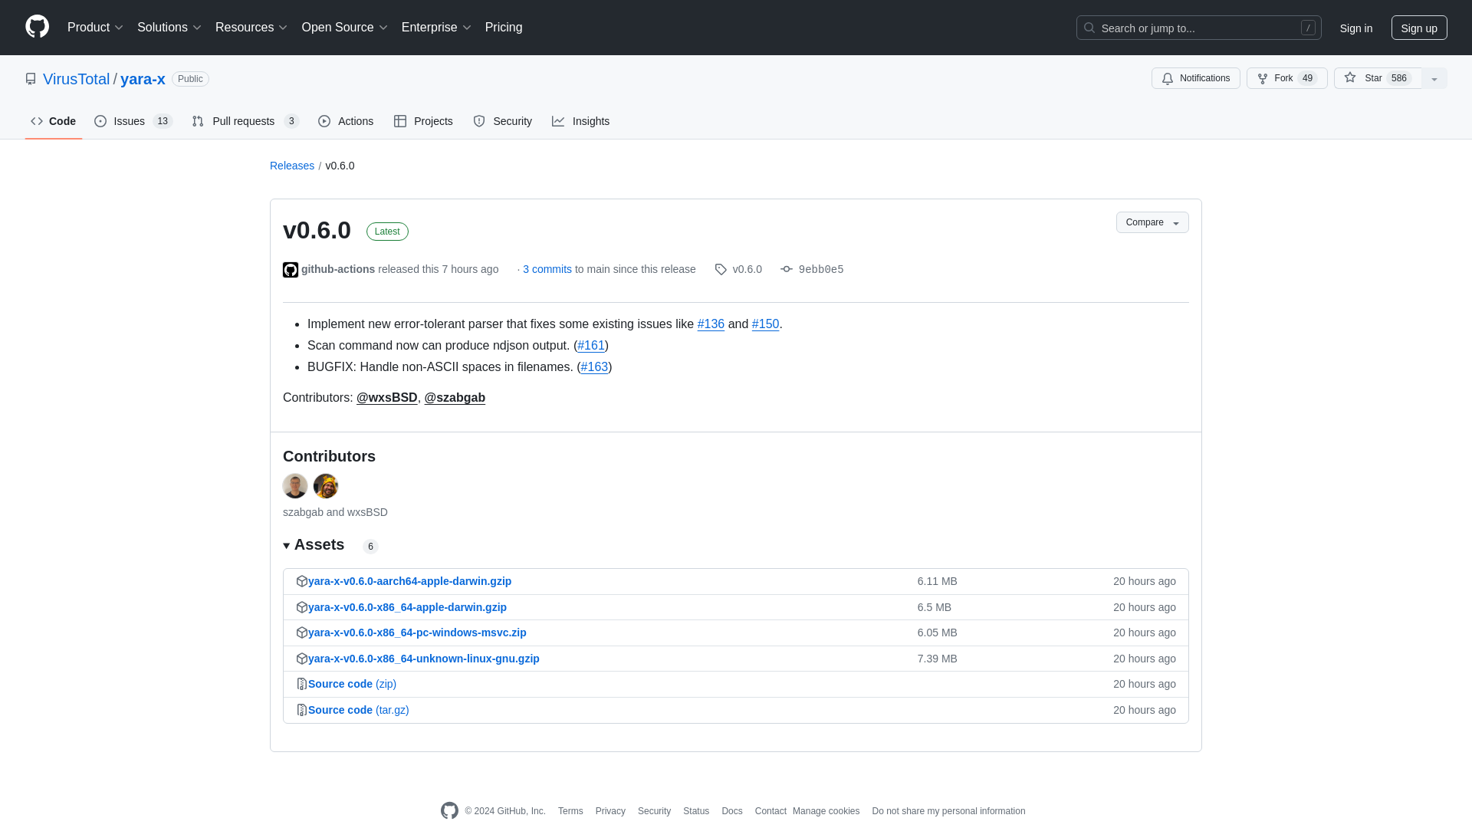Screen dimensions: 1472x828
Task: Open the Manage cookies footer link
Action: pyautogui.click(x=826, y=812)
